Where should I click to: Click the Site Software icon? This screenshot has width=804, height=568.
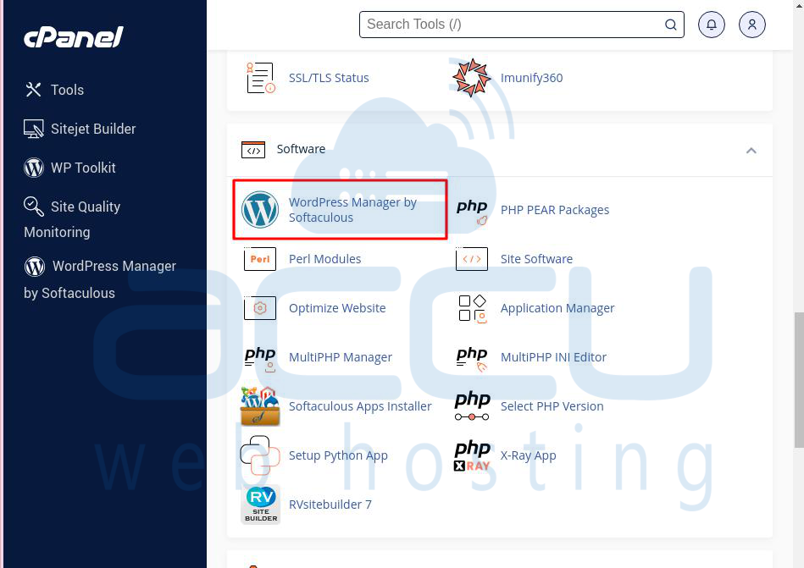[472, 259]
